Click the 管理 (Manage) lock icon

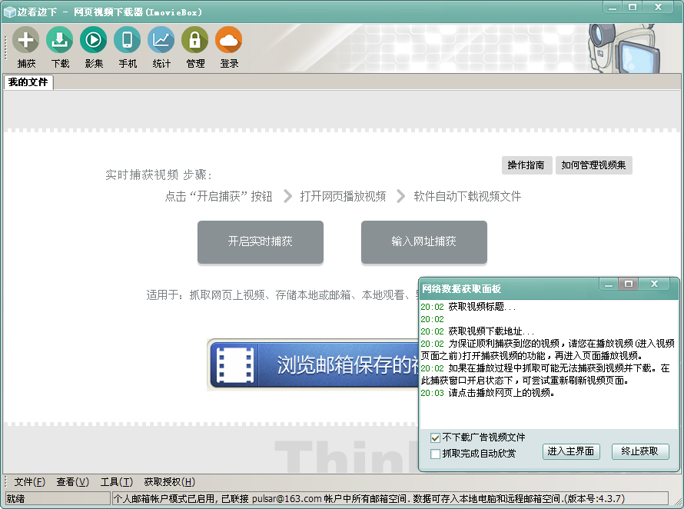click(x=195, y=40)
